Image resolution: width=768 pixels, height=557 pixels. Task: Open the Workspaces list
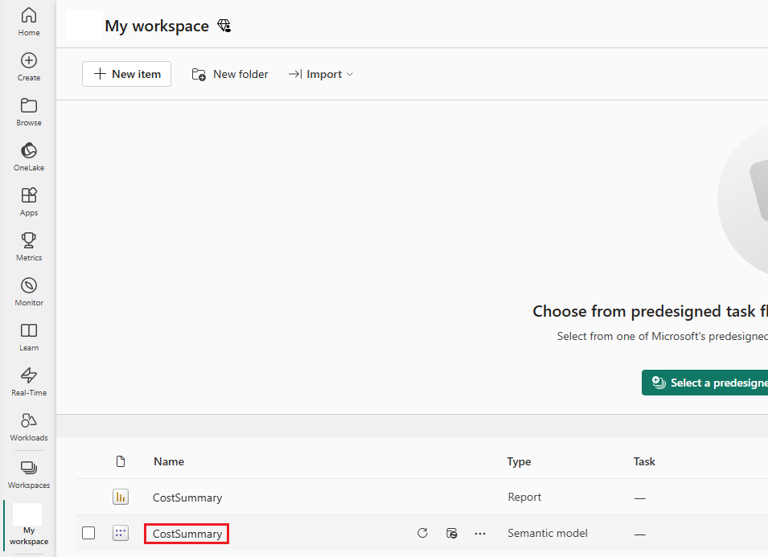[29, 475]
